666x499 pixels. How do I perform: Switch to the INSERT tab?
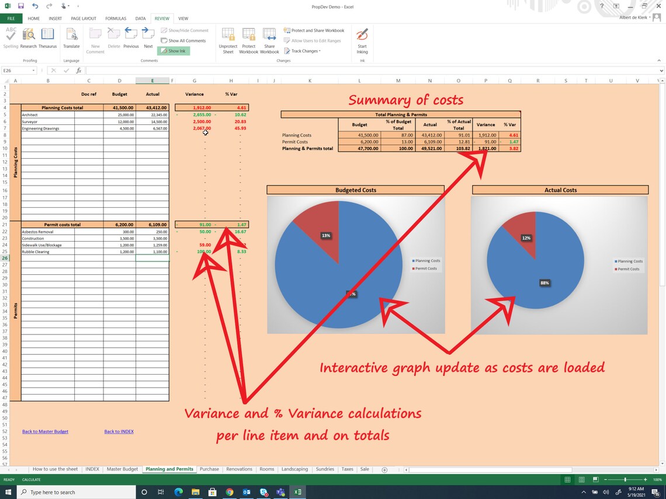pos(56,19)
